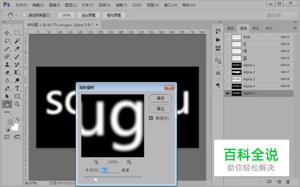Show the 绿 channel
The image size is (300, 187).
click(x=228, y=51)
